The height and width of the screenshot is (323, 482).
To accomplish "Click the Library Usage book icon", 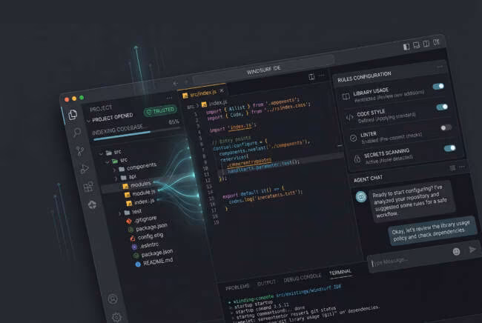I will point(346,96).
